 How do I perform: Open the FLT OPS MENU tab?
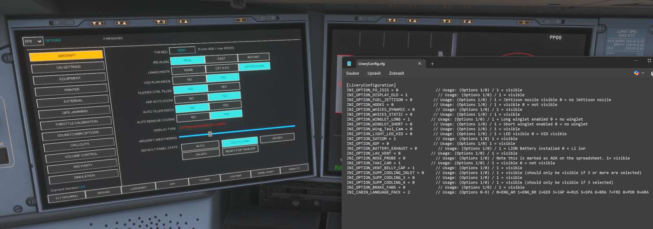[x=66, y=197]
